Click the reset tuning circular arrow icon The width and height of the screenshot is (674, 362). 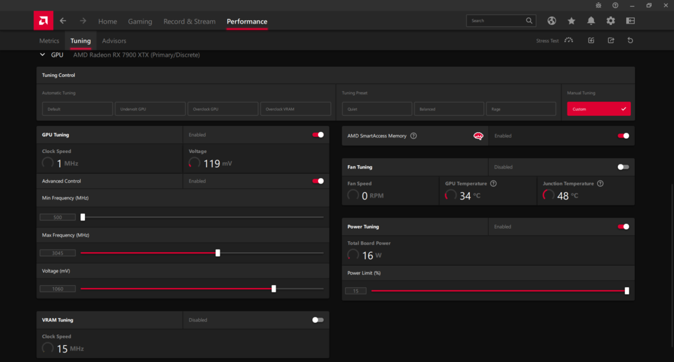(x=630, y=40)
